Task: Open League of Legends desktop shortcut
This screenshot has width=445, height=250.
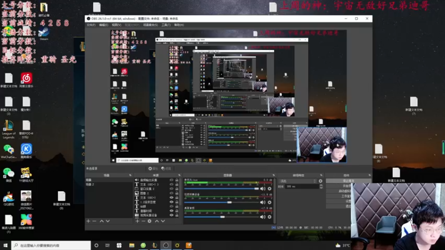Action: (8, 129)
